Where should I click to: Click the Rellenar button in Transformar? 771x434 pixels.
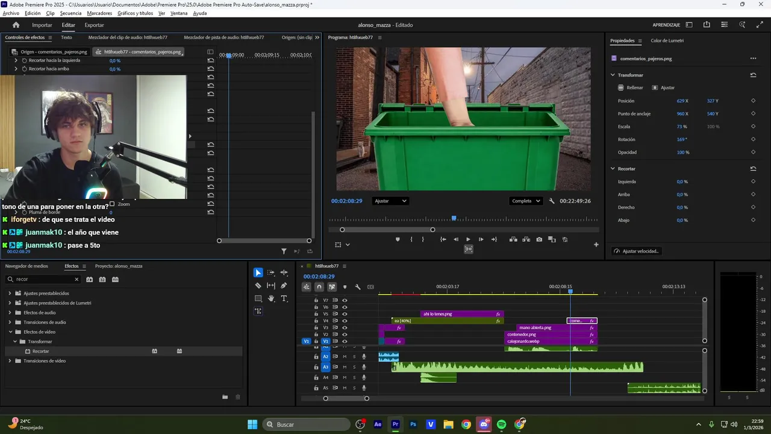[630, 88]
